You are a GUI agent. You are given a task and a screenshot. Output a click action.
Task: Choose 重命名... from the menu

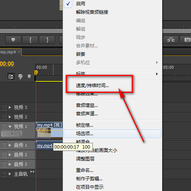coord(113,170)
